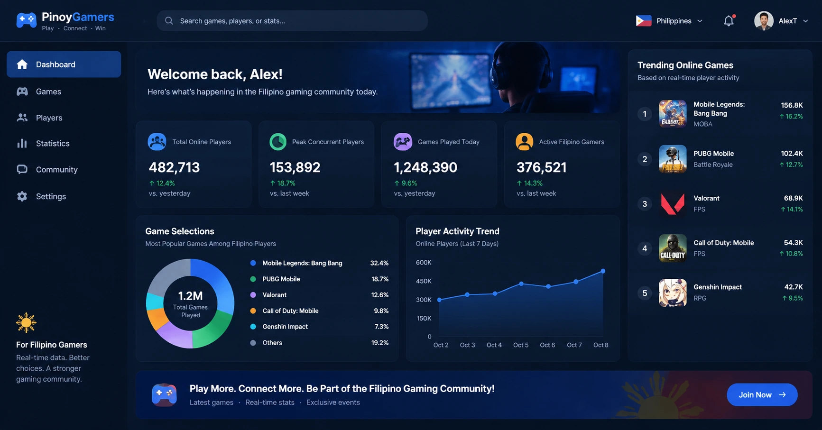
Task: Click the 156.8K Mobile Legends player count
Action: click(x=792, y=105)
